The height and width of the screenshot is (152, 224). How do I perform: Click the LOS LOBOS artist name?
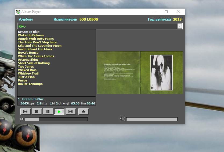coord(89,20)
